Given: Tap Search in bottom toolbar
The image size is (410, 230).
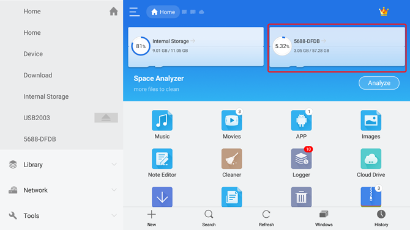Looking at the screenshot, I should (x=209, y=218).
